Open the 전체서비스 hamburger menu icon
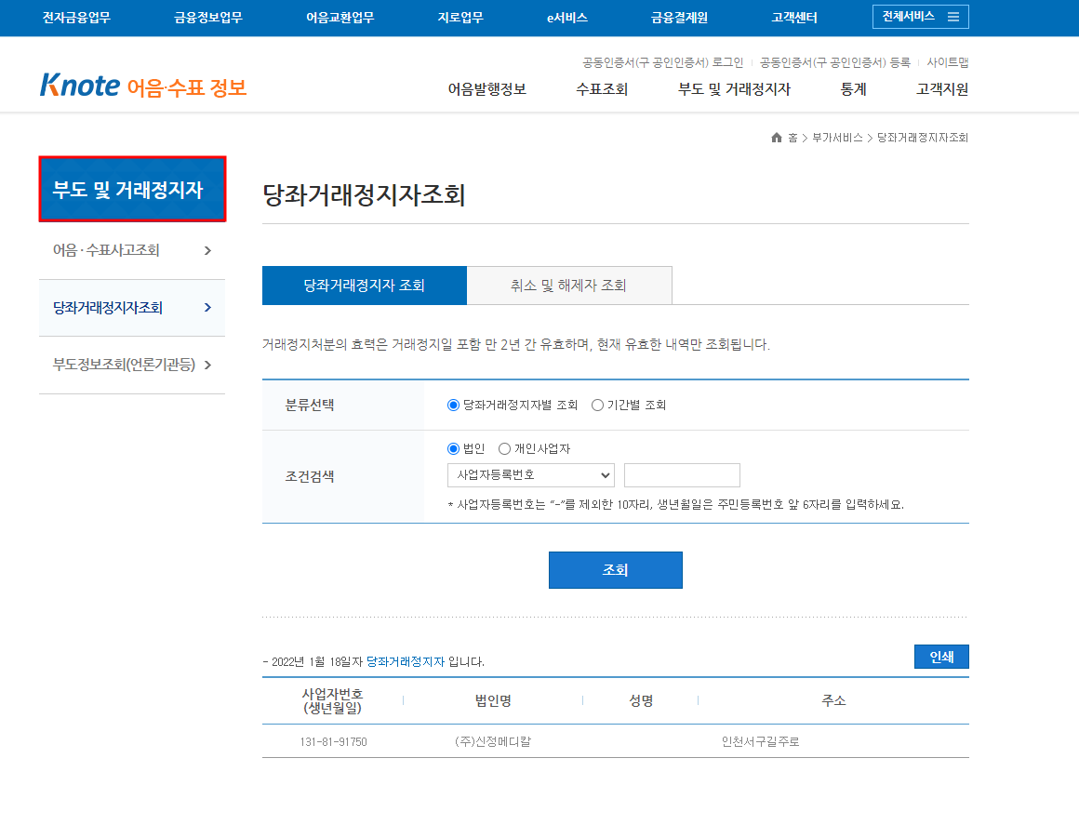This screenshot has height=838, width=1079. click(953, 17)
